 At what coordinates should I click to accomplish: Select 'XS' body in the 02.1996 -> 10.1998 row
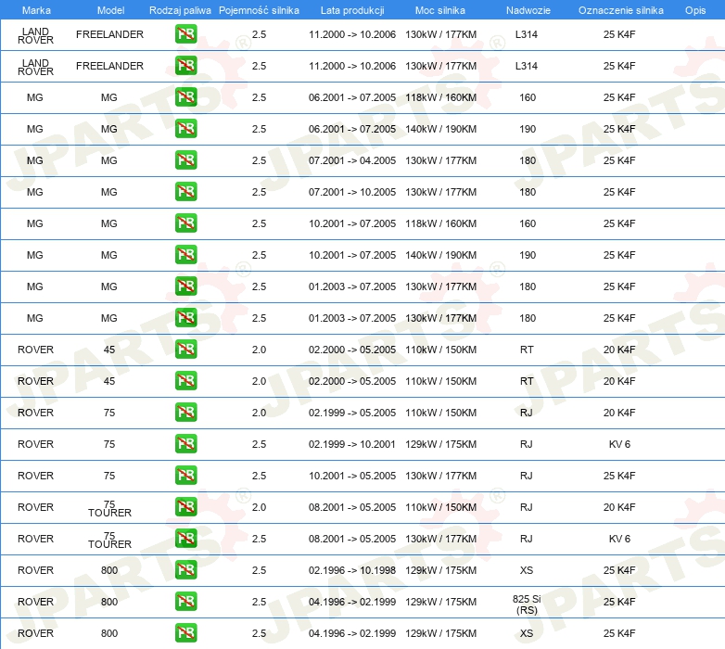click(x=527, y=570)
